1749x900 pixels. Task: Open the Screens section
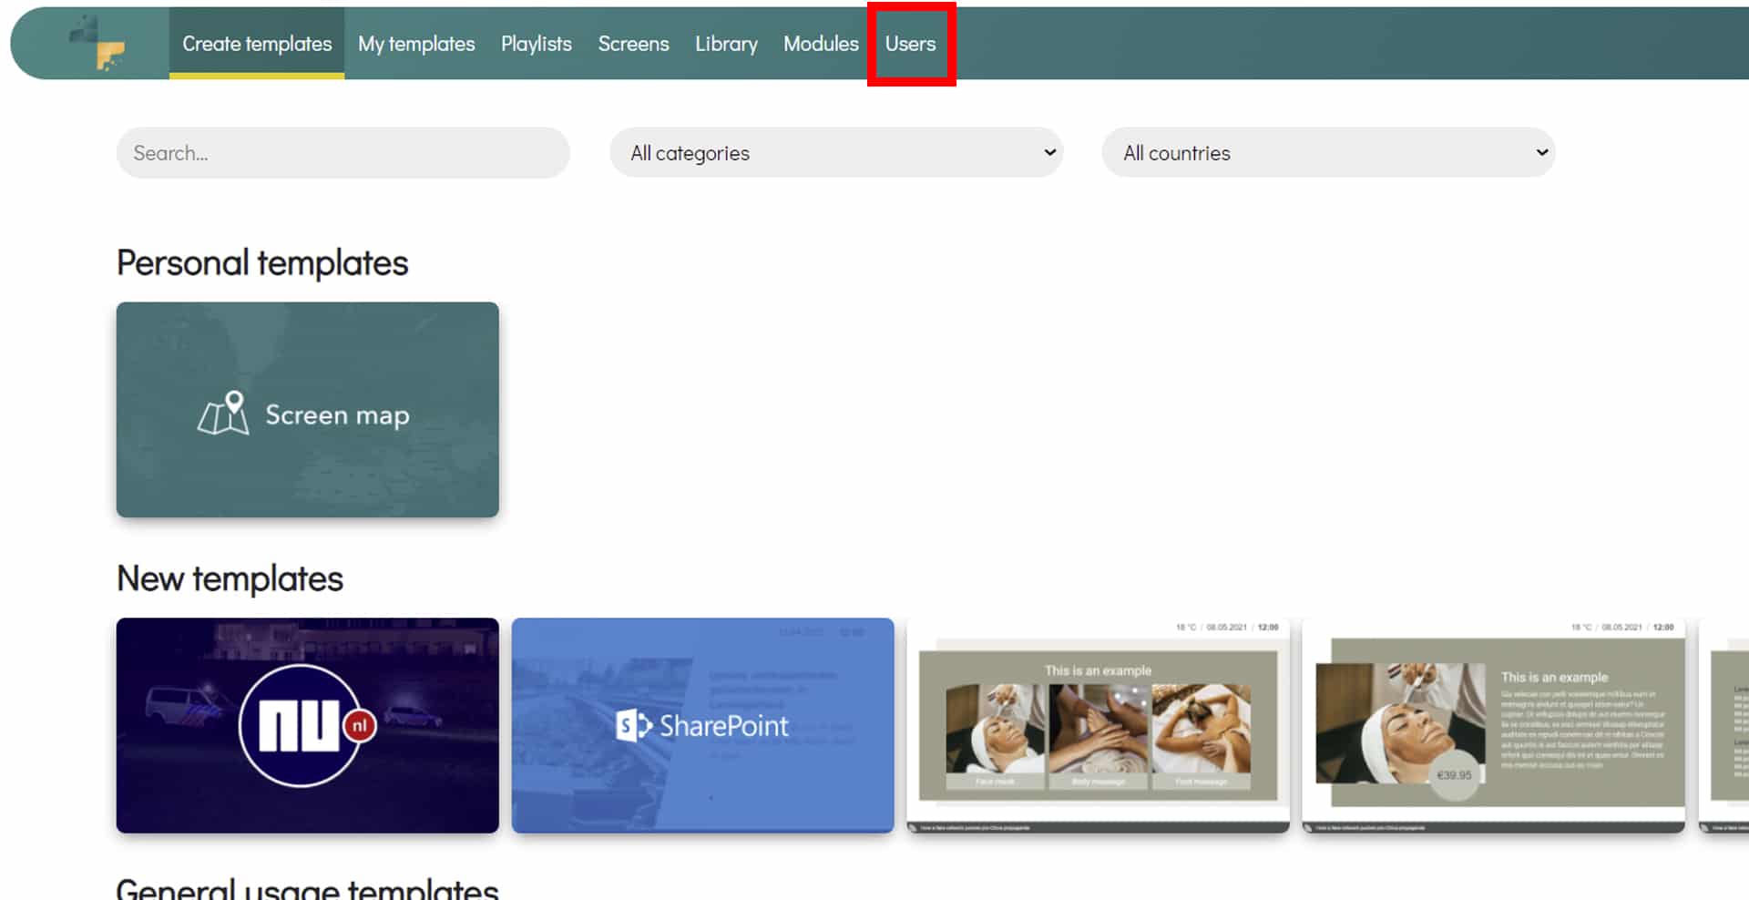point(633,44)
